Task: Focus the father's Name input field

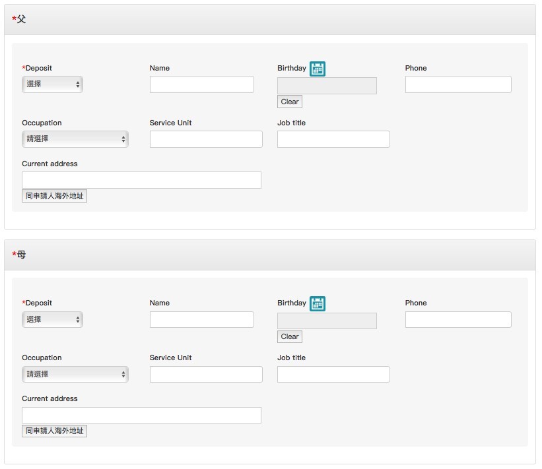Action: click(x=201, y=84)
